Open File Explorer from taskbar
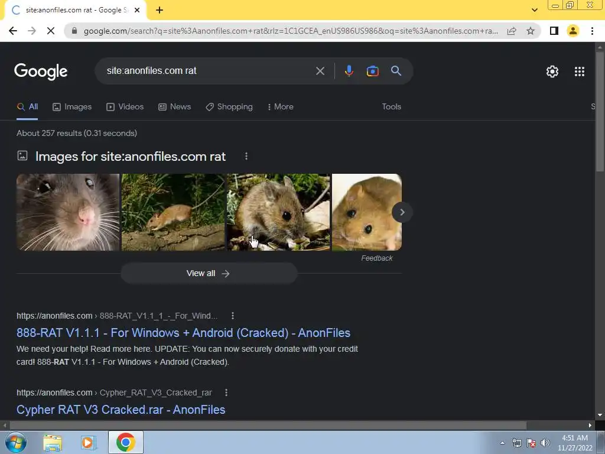 (53, 442)
